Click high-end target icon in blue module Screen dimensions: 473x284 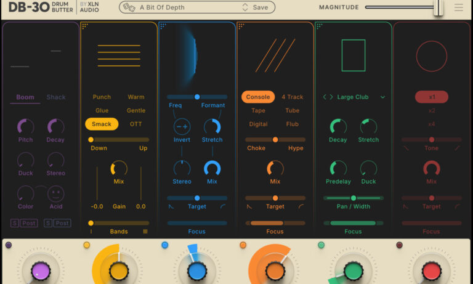click(223, 206)
